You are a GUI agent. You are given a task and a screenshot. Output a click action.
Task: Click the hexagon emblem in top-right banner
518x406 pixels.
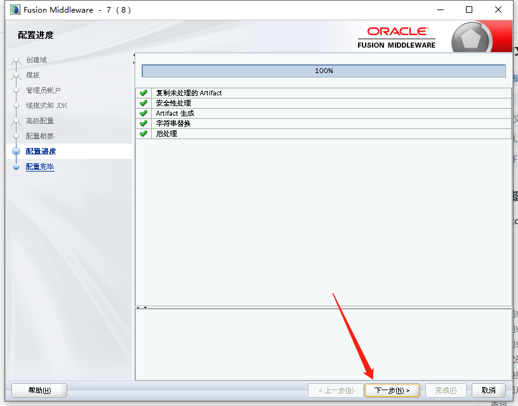pos(470,37)
